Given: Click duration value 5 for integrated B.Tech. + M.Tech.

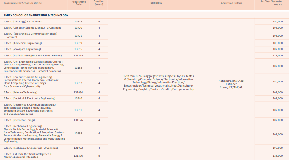Looking at the screenshot, I should coord(99,156).
